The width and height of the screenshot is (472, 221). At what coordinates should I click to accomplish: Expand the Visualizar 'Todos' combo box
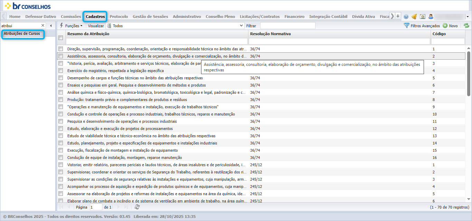pyautogui.click(x=242, y=26)
